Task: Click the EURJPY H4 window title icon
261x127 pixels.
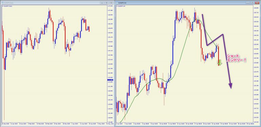Action: point(117,3)
